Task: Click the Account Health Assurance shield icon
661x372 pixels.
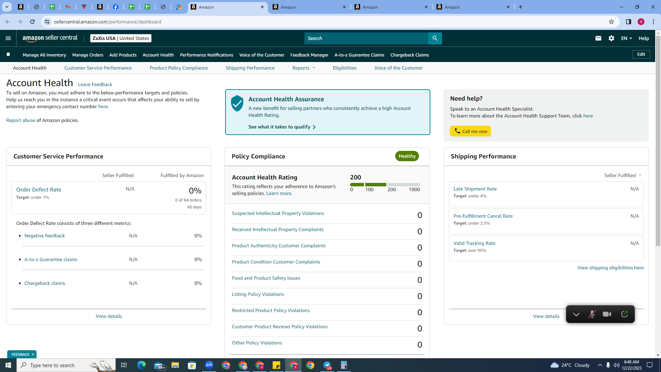Action: (x=237, y=103)
